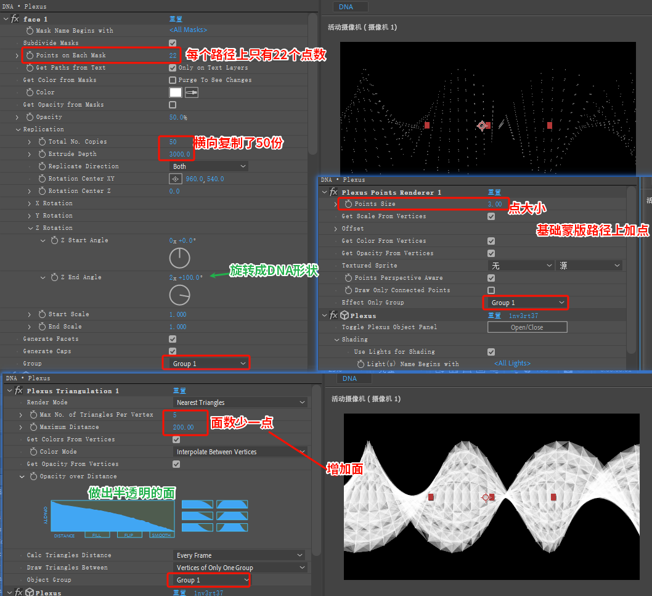Click <All Masks> value link
652x596 pixels.
188,30
